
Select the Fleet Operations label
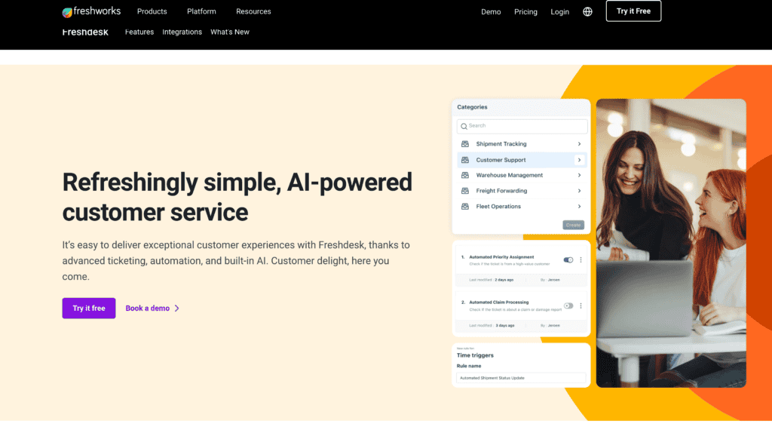click(498, 207)
